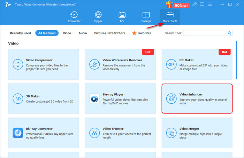244x158 pixels.
Task: Open the Ripper tab icon
Action: [98, 15]
